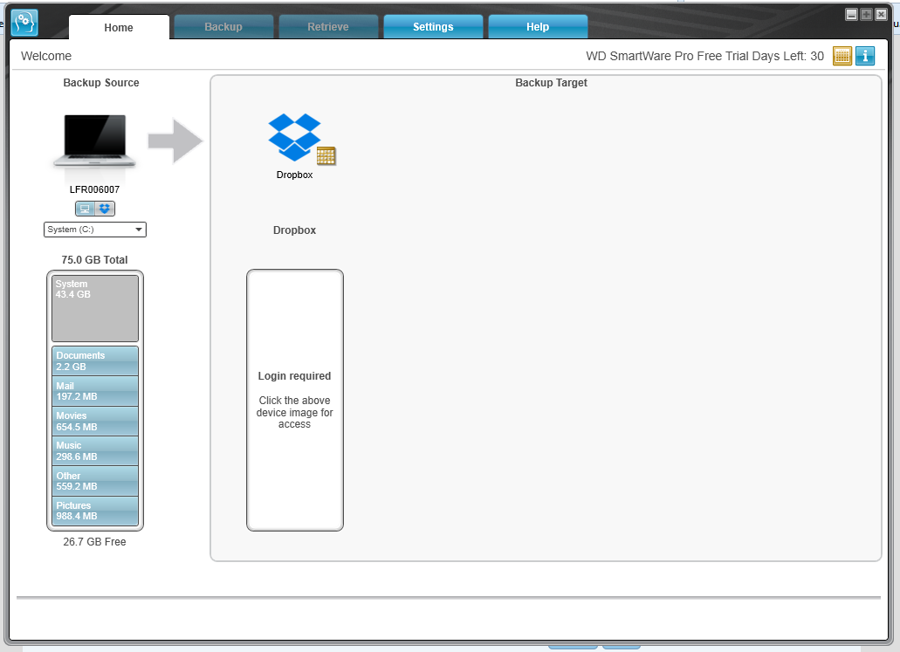Screen dimensions: 900x652
Task: Click the laptop backup source image
Action: click(94, 141)
